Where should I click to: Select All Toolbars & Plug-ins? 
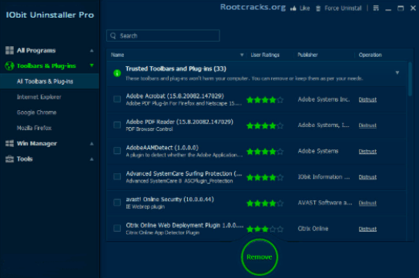click(50, 82)
